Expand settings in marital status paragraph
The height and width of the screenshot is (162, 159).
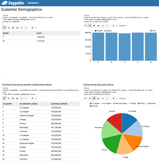click(x=123, y=26)
